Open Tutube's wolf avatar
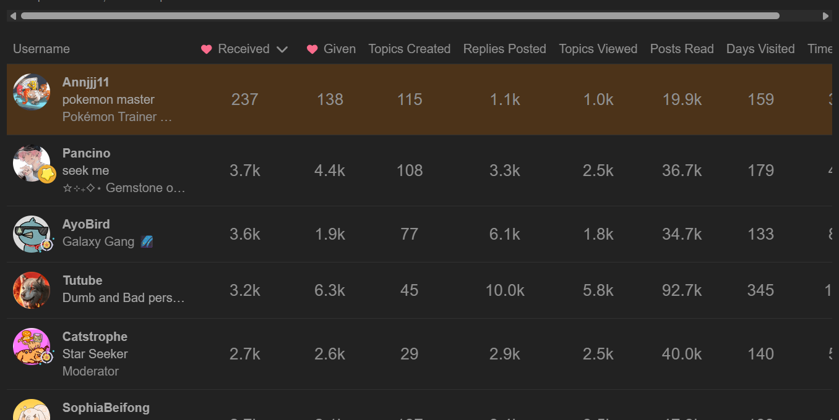The height and width of the screenshot is (420, 839). point(32,290)
